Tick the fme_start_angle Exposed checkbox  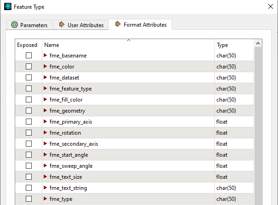29,155
